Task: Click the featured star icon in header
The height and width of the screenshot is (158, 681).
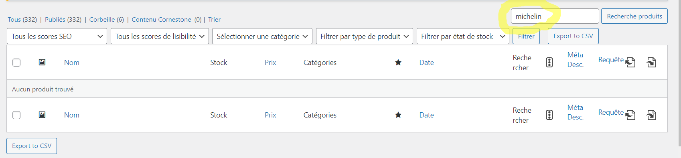Action: click(398, 62)
